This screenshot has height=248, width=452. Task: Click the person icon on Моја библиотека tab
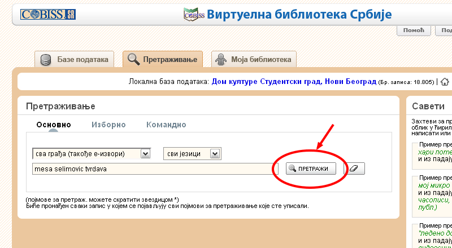pos(222,59)
